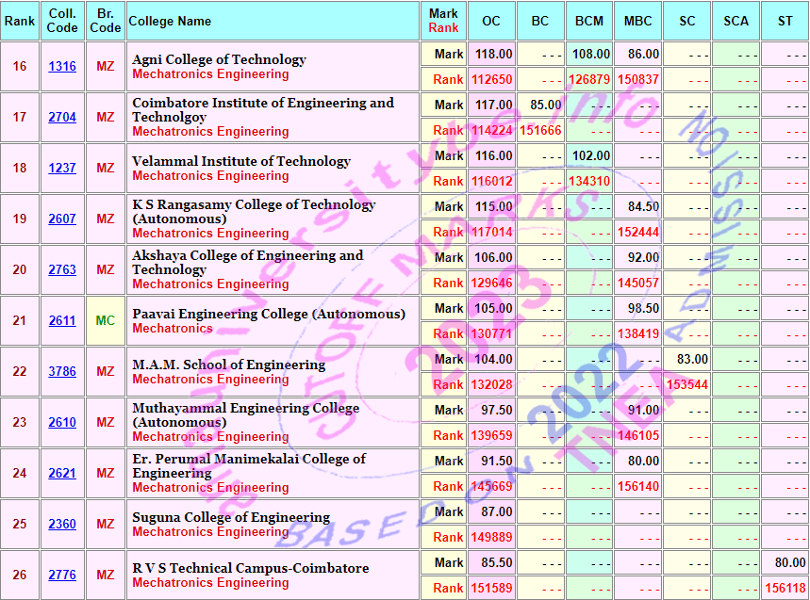Follow college code 2360 link
The width and height of the screenshot is (810, 600).
(x=62, y=525)
